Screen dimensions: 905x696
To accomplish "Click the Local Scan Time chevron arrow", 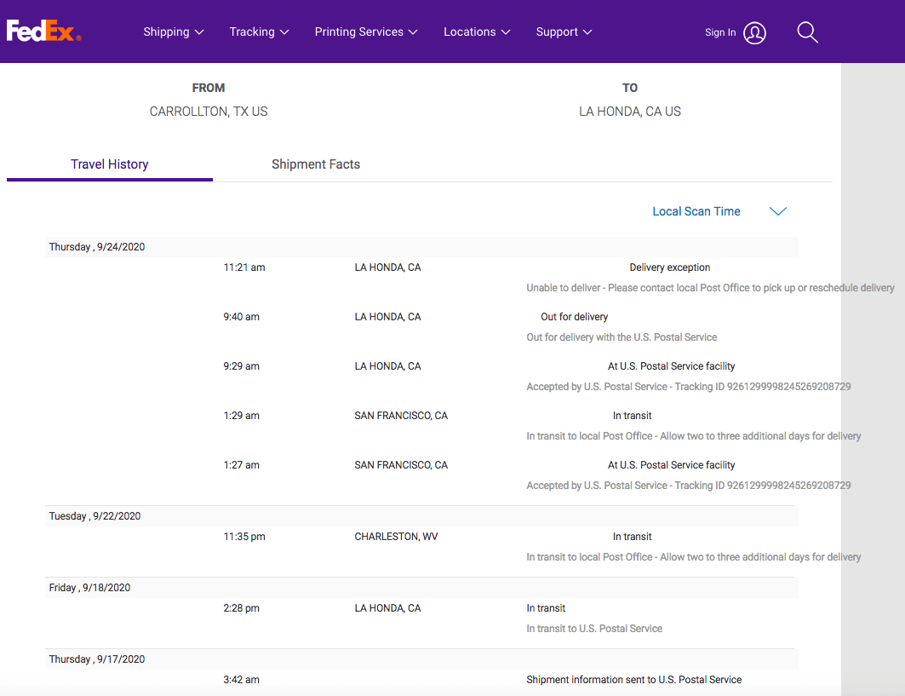I will [x=778, y=211].
